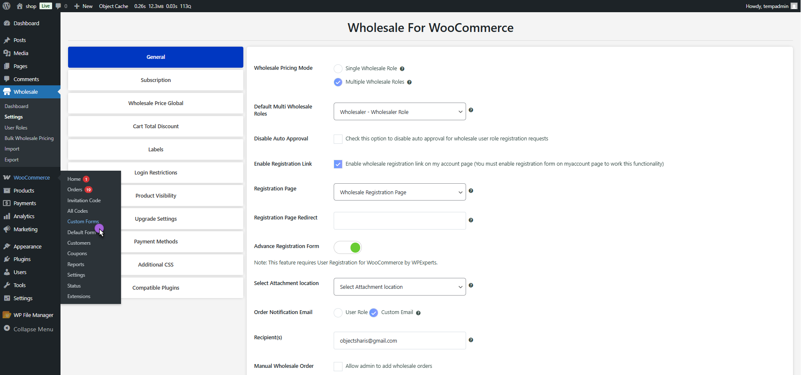Open User Roles under Wholesale submenu

click(16, 128)
